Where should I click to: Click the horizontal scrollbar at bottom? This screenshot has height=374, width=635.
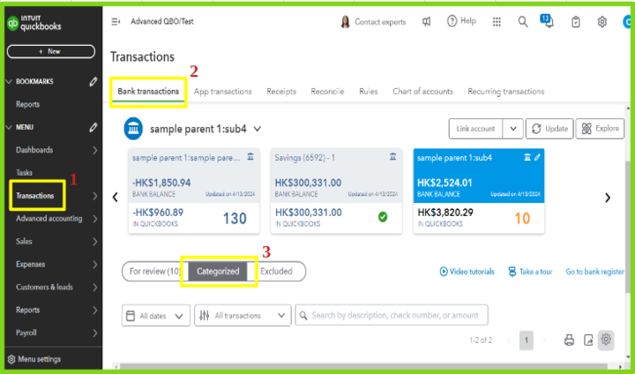[364, 366]
